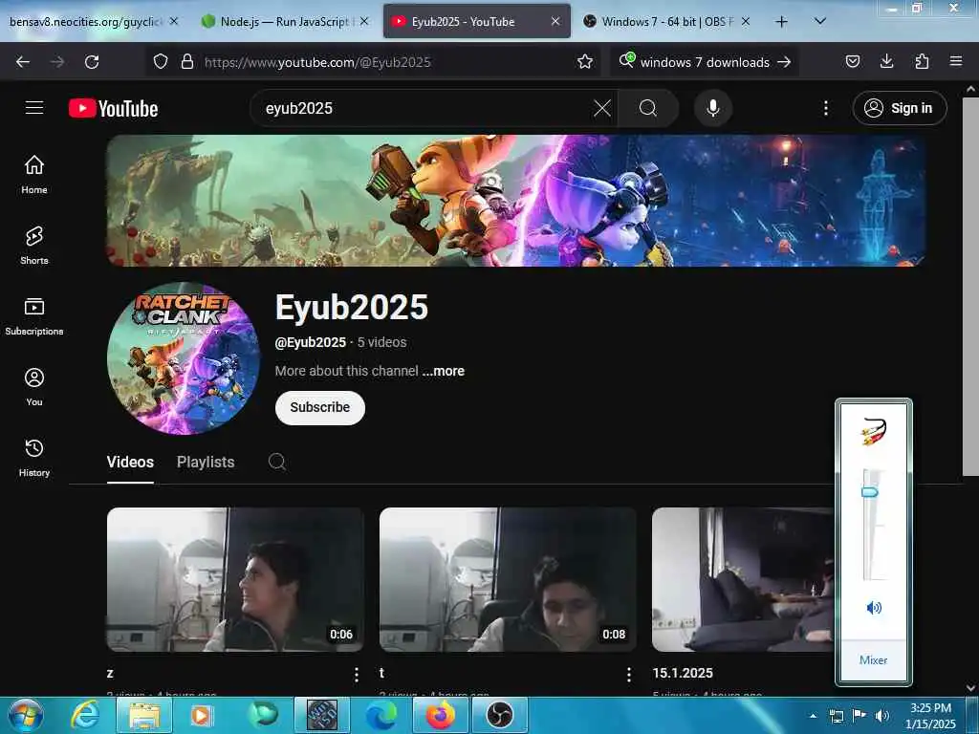This screenshot has height=734, width=979.
Task: Open the Firefox application menu
Action: tap(956, 61)
